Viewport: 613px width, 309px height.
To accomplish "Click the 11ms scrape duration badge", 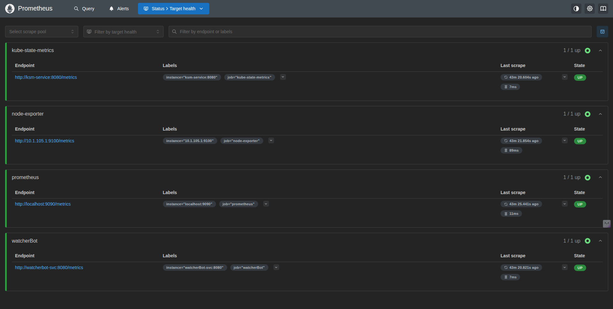I will [x=511, y=214].
